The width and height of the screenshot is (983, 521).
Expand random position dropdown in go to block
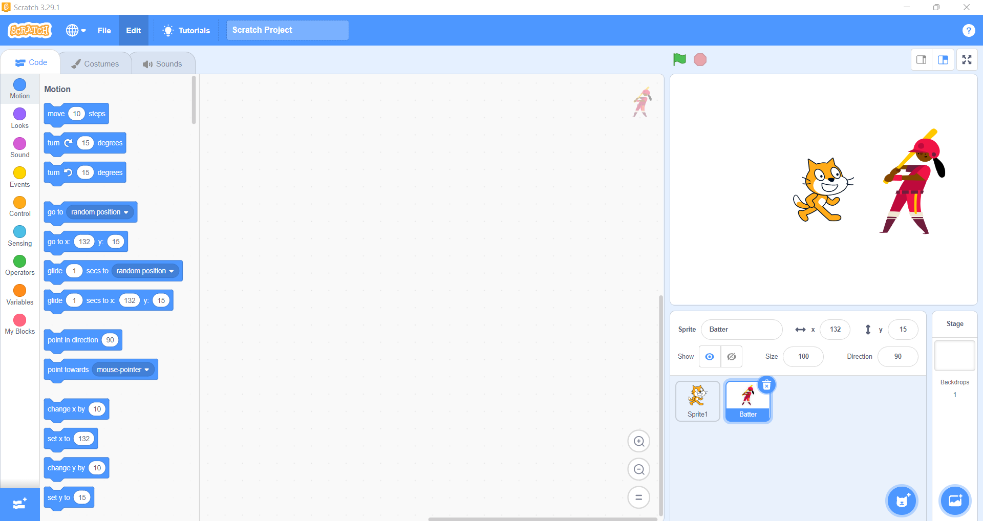point(126,212)
